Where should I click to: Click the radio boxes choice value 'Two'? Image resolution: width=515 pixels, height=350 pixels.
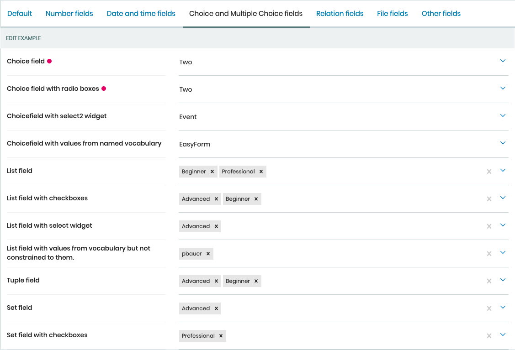click(186, 89)
